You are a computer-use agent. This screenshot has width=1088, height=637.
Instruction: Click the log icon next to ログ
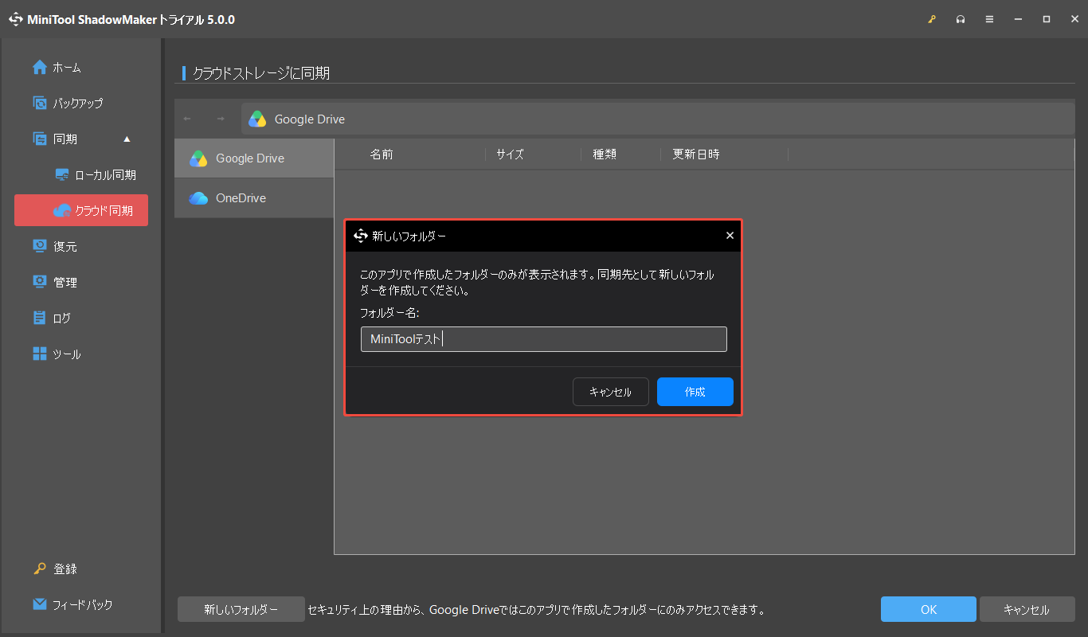[40, 318]
